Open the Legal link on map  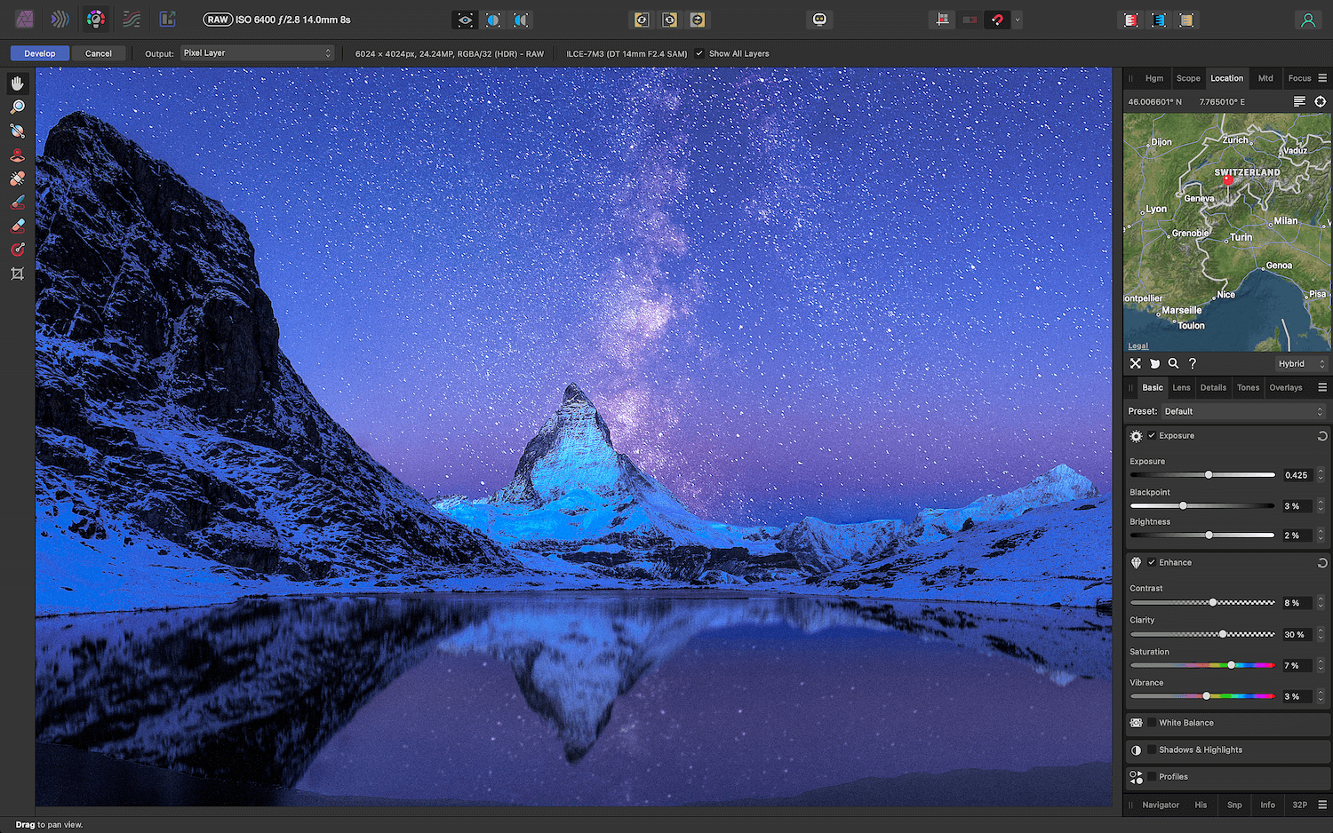click(x=1138, y=346)
